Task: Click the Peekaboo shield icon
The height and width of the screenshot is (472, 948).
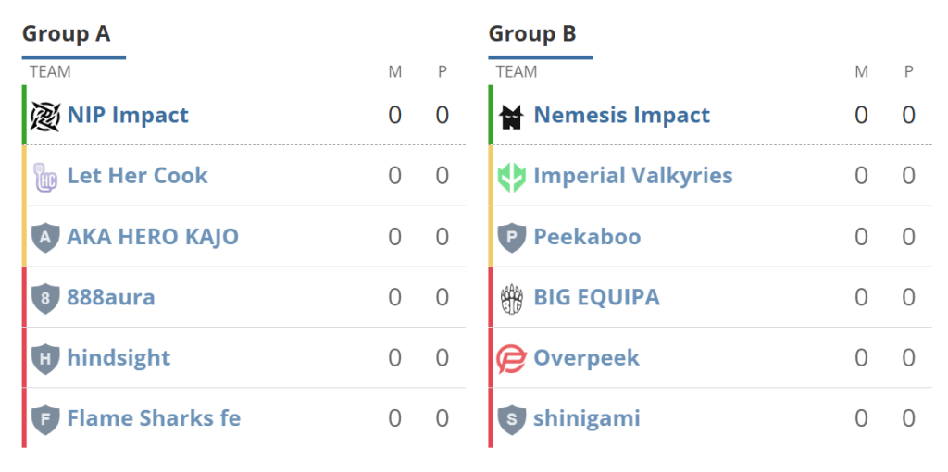Action: pos(511,237)
